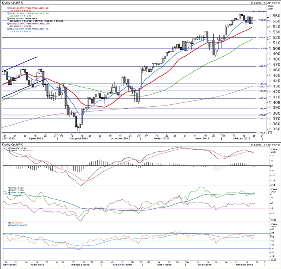Image resolution: width=281 pixels, height=269 pixels.
Task: Click the clock icon beside SMA 20 legend
Action: [x=8, y=8]
